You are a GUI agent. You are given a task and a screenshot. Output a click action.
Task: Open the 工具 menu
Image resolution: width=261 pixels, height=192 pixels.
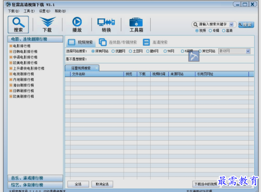click(29, 11)
